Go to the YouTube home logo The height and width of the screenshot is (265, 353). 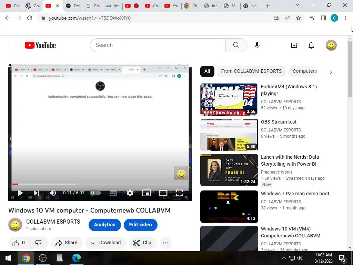click(40, 45)
